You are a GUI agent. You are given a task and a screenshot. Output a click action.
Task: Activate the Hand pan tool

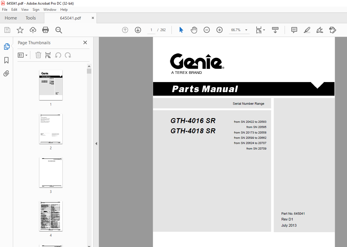(194, 30)
